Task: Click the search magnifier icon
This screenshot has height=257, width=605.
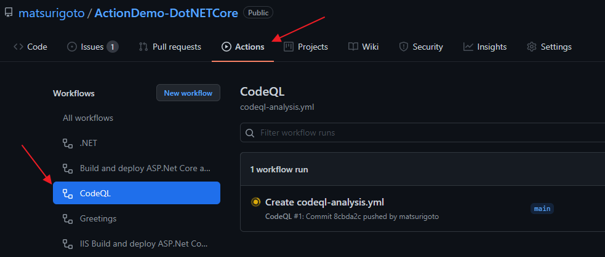Action: pos(250,133)
